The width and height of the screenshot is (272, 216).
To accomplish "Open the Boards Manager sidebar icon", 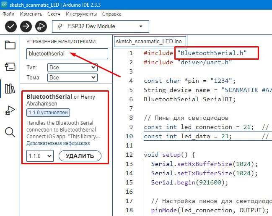I will click(10, 67).
